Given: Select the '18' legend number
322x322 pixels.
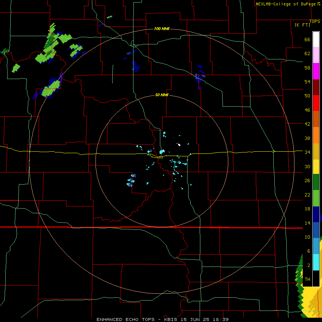Looking at the screenshot, I should (x=307, y=209).
